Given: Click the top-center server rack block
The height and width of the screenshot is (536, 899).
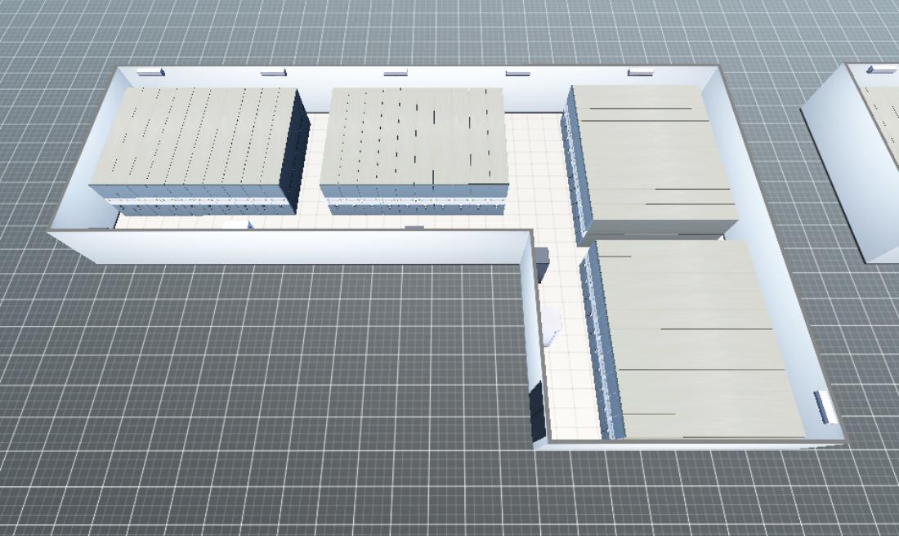Looking at the screenshot, I should click(414, 137).
